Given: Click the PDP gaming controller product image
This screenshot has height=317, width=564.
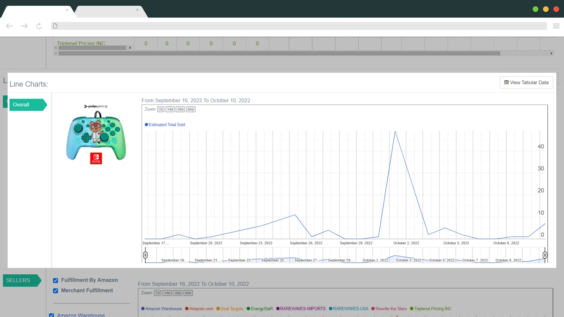Looking at the screenshot, I should (x=96, y=134).
